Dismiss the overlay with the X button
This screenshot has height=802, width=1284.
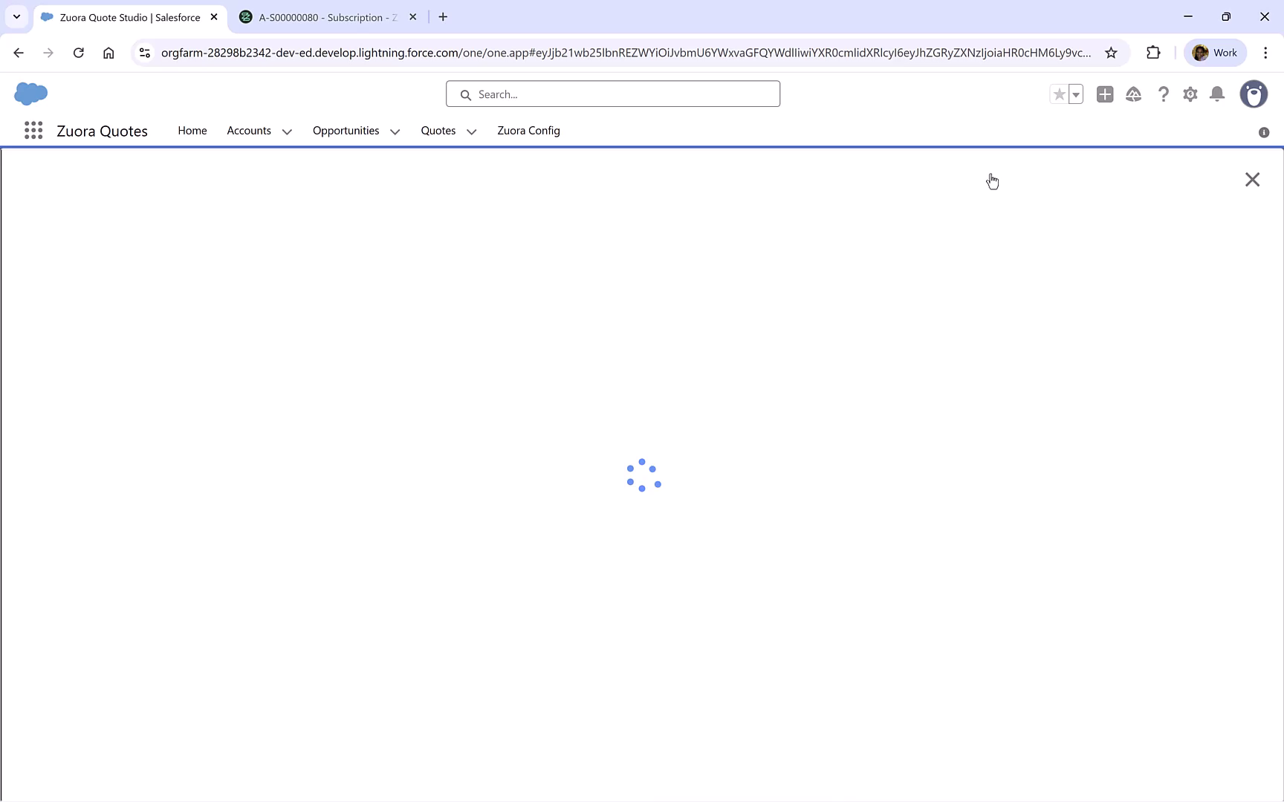[1252, 179]
